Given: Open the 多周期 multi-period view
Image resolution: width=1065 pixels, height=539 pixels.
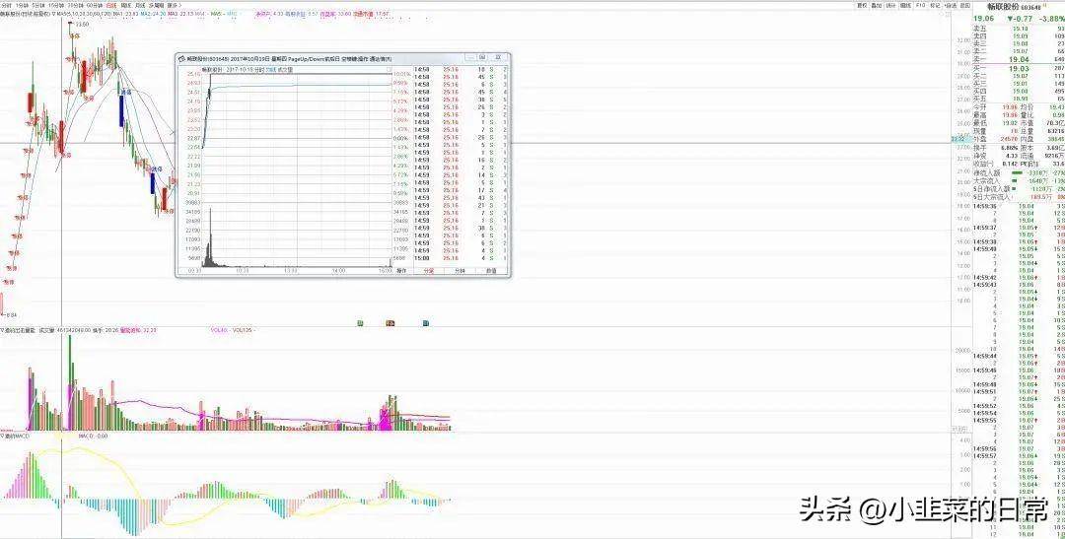Looking at the screenshot, I should 156,6.
